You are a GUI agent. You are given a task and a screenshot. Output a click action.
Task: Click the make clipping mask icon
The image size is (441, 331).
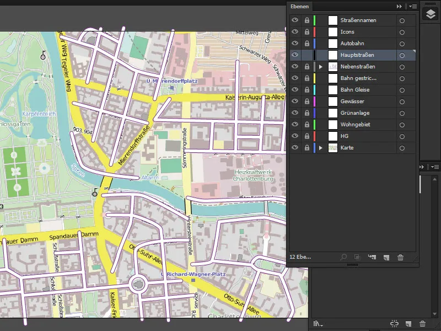tap(357, 257)
